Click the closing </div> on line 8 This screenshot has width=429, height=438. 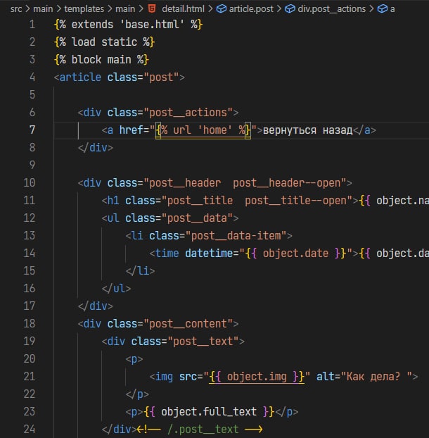[96, 147]
